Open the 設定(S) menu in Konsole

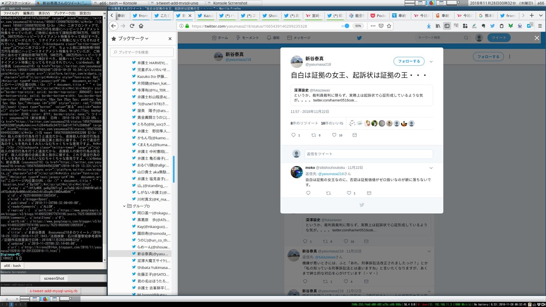point(85,13)
